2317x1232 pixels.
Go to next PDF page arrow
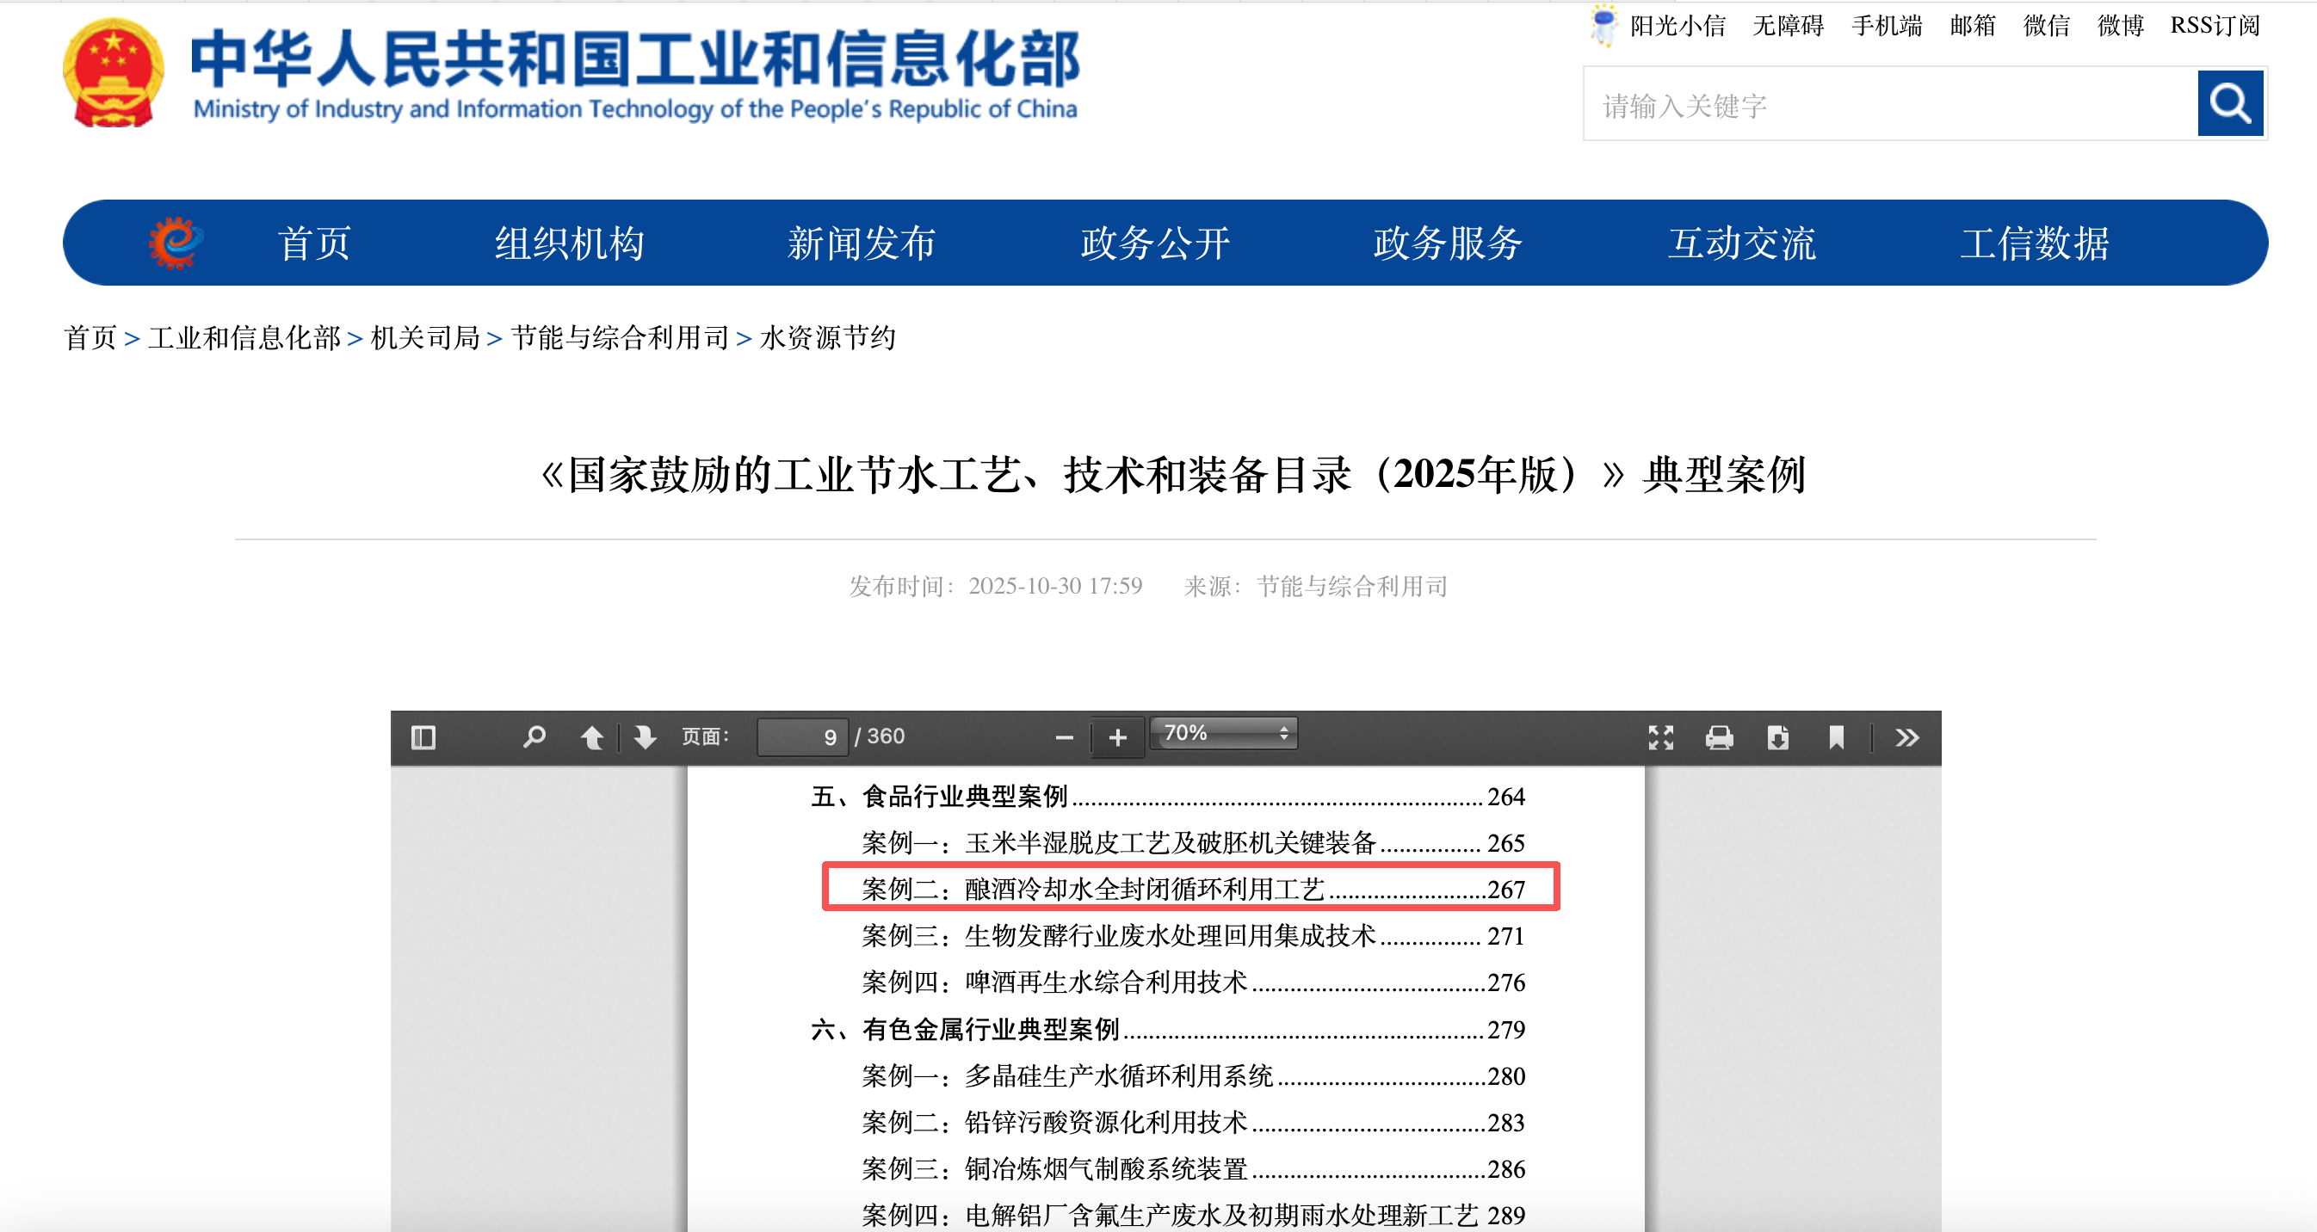pos(644,737)
